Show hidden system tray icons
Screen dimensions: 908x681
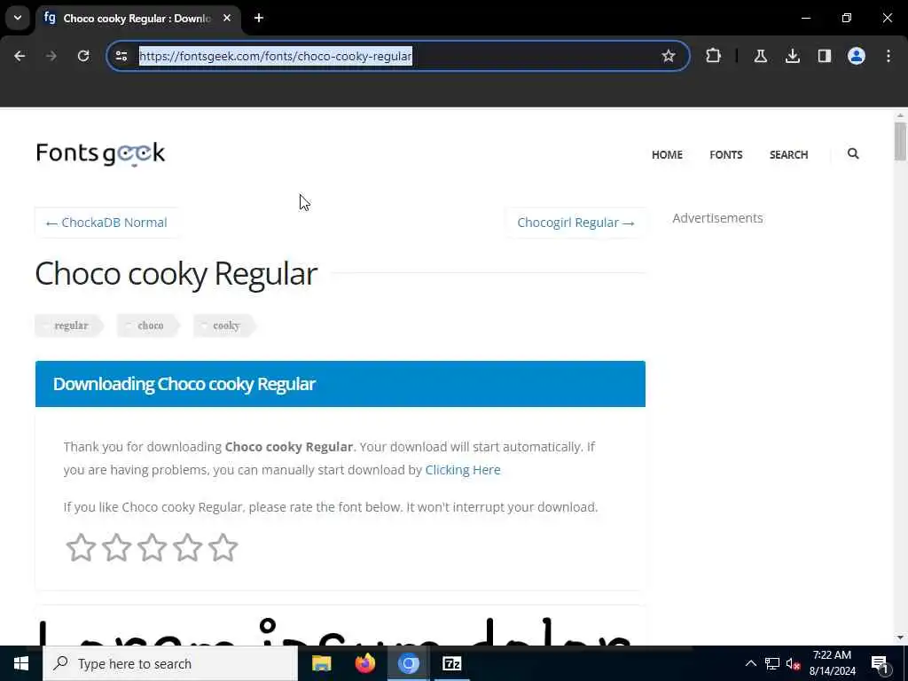pos(750,663)
